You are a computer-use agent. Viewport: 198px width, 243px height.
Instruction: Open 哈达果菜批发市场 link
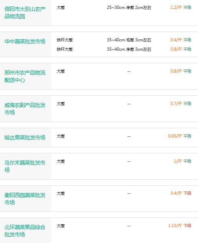tap(25, 138)
